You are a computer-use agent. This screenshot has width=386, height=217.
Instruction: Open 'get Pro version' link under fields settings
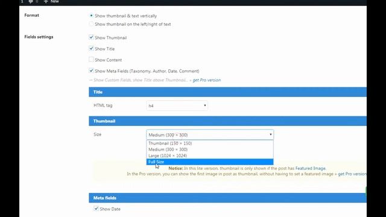(206, 80)
